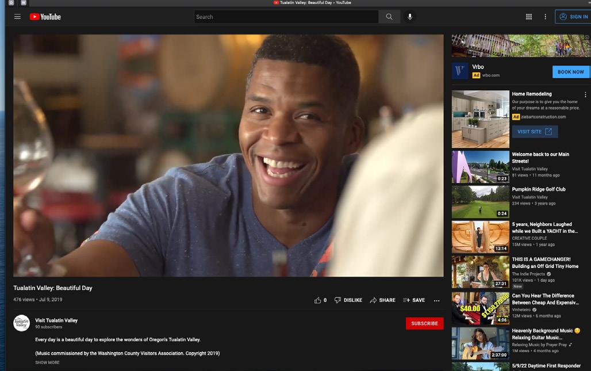Click the Vrbo banner ad image

pyautogui.click(x=521, y=45)
